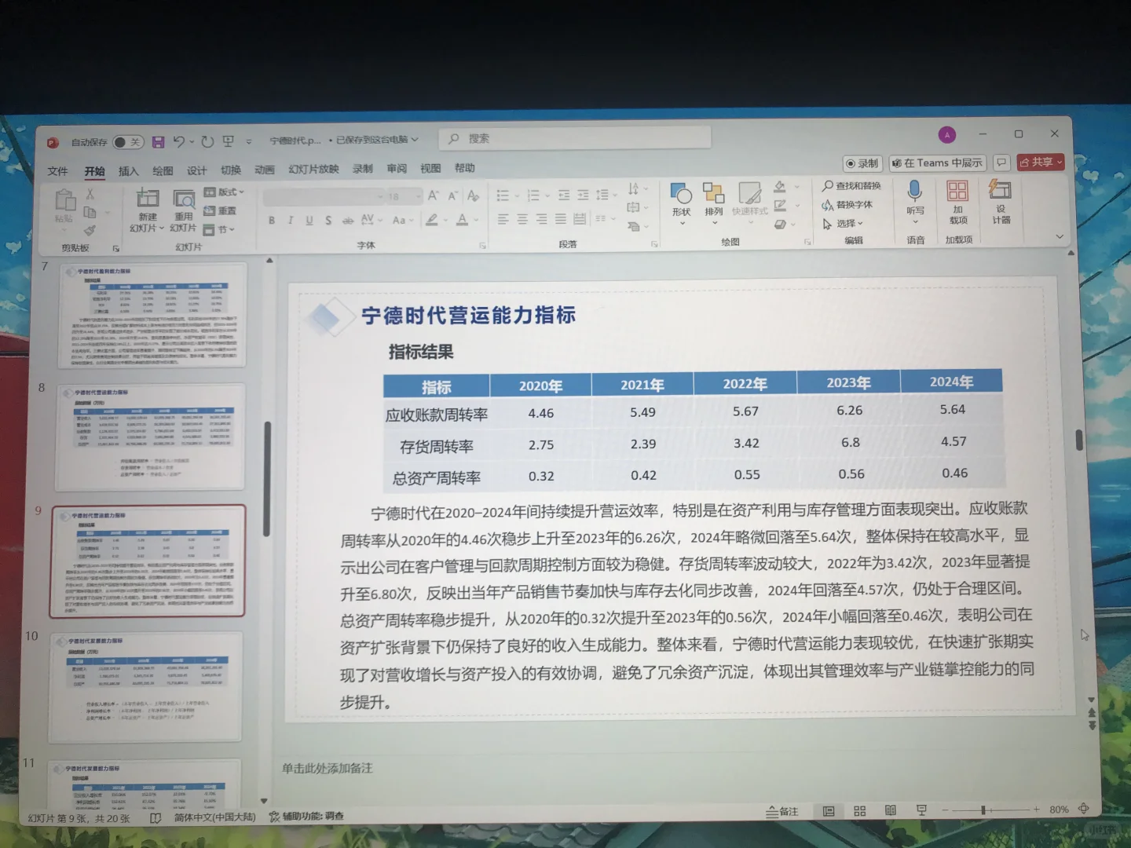Click the accessibility check icon in status bar
The width and height of the screenshot is (1131, 848).
pyautogui.click(x=274, y=817)
